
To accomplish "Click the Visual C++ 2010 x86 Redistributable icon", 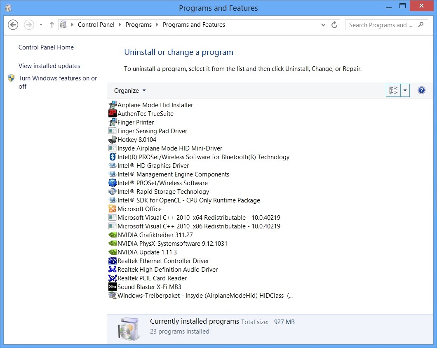I will (x=112, y=226).
